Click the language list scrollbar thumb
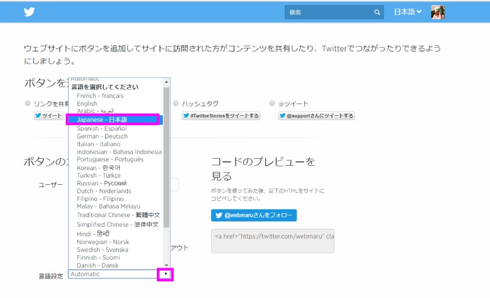 pyautogui.click(x=166, y=158)
